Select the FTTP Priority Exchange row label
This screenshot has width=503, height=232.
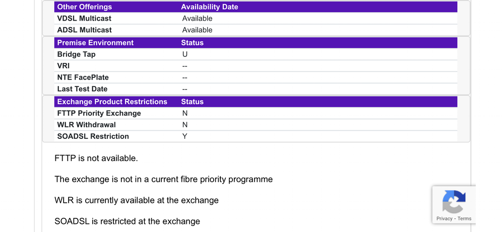pos(99,113)
